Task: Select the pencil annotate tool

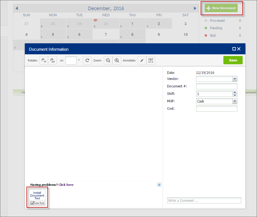Action: point(142,60)
